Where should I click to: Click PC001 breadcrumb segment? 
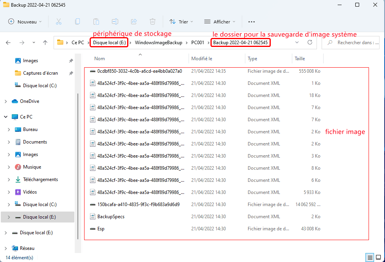click(x=198, y=43)
